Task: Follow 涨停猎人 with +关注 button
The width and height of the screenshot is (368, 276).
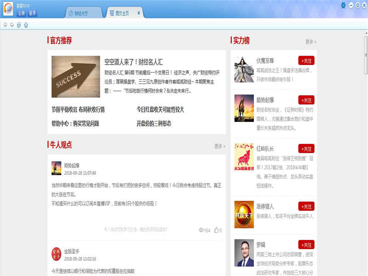Action: 306,207
